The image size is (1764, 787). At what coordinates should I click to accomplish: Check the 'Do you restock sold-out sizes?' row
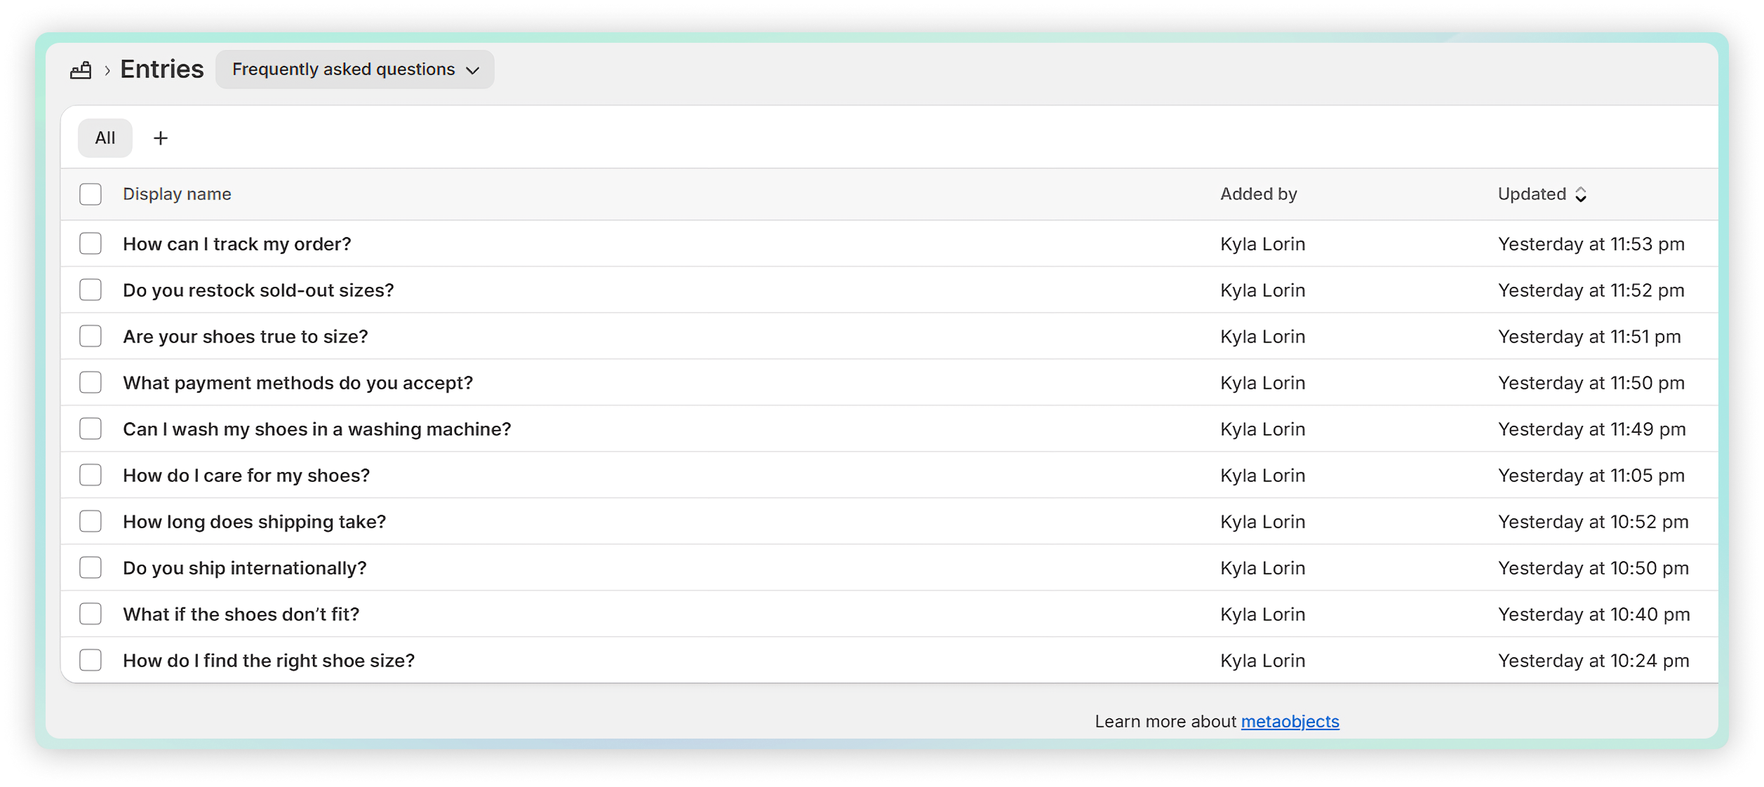coord(91,290)
